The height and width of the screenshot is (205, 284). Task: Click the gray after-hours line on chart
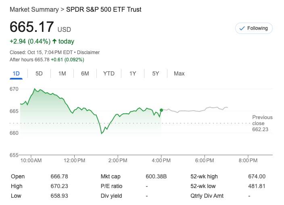point(194,111)
